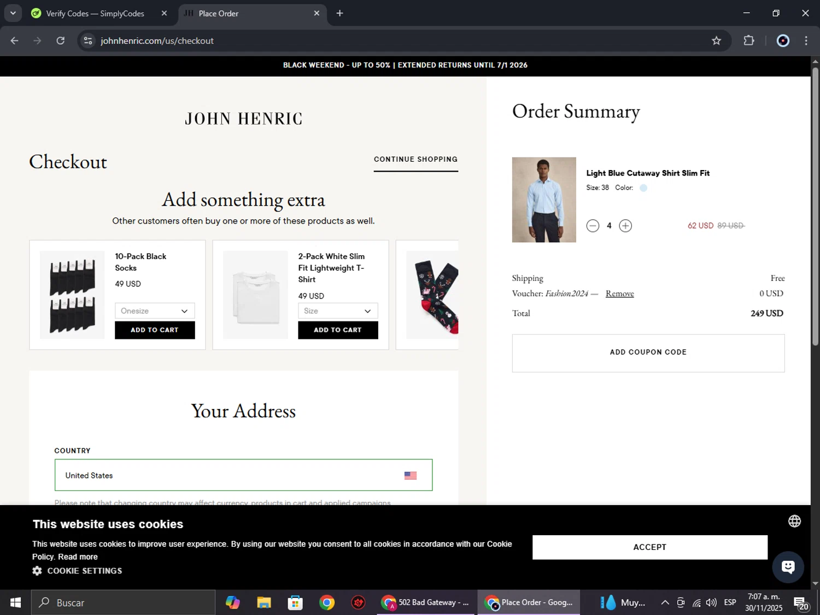Open the tab search dropdown arrow
820x615 pixels.
[13, 13]
